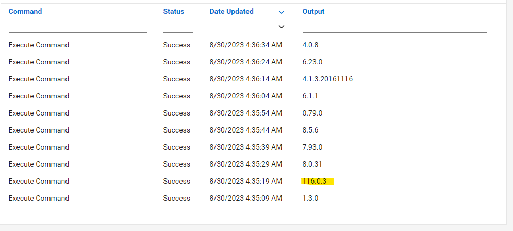The image size is (513, 231).
Task: Select the 4.1.3.20161116 output cell
Action: point(327,79)
